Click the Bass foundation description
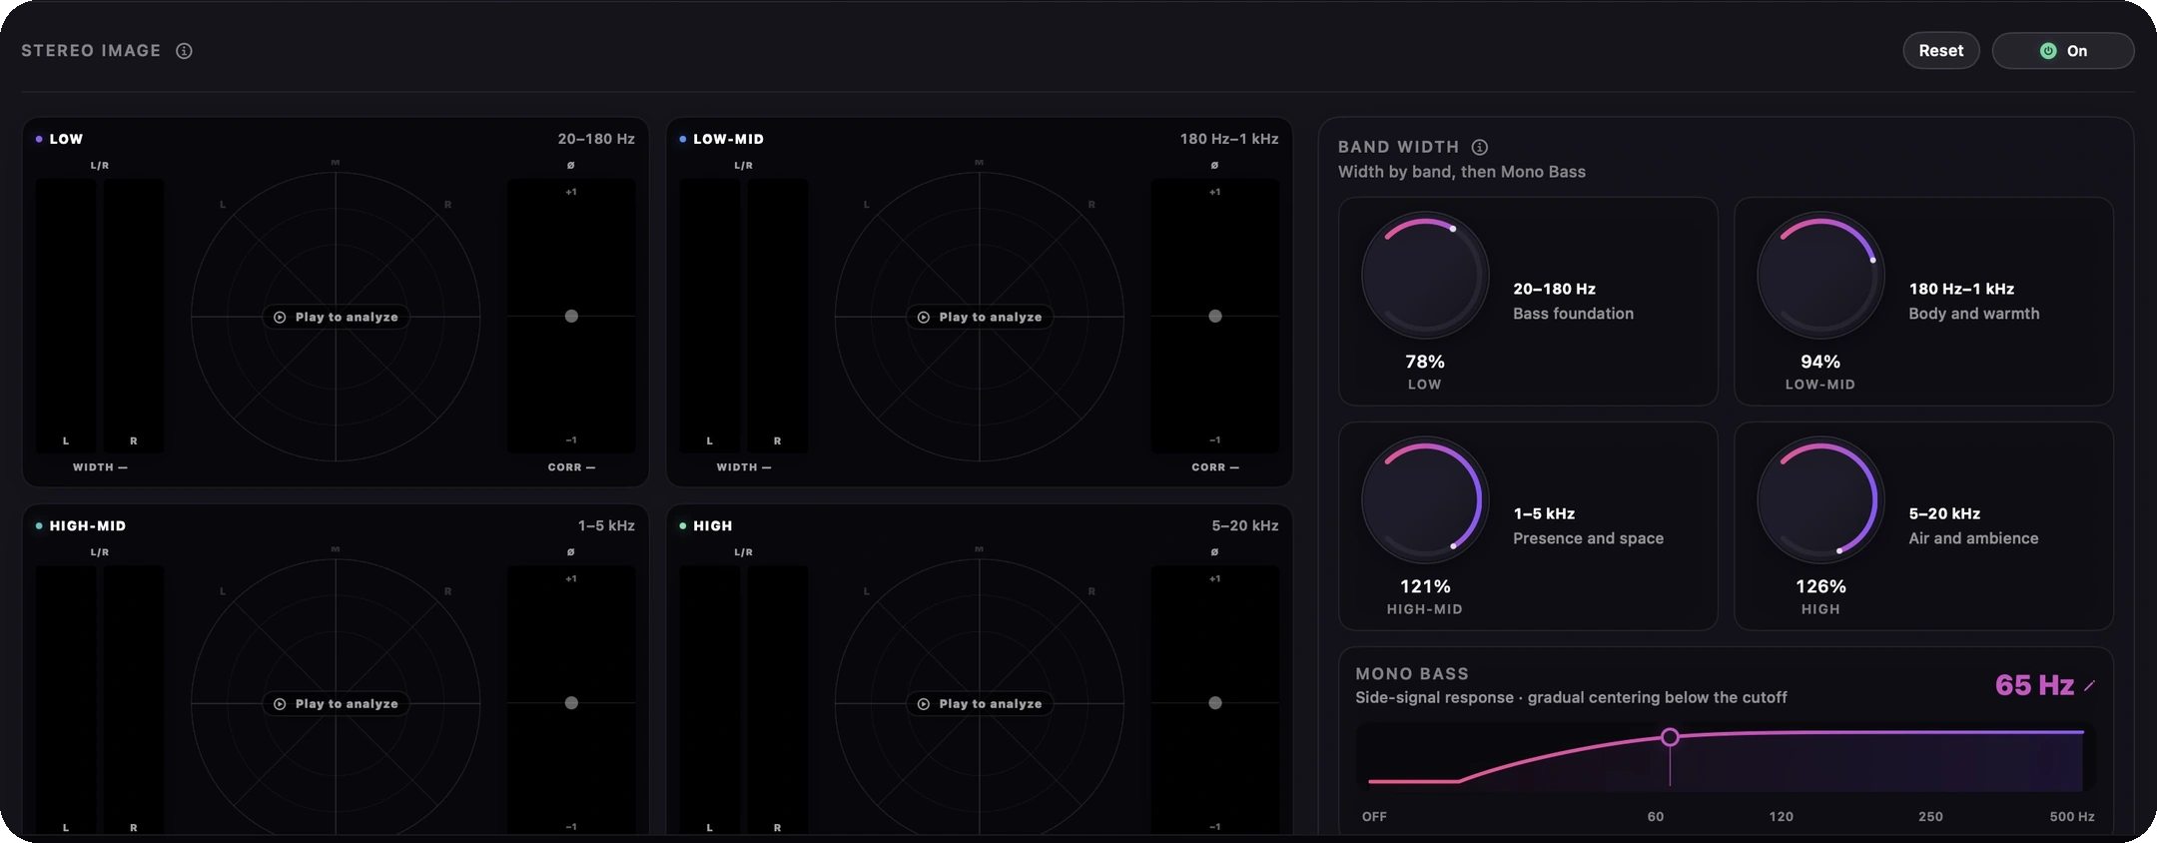 [1573, 314]
